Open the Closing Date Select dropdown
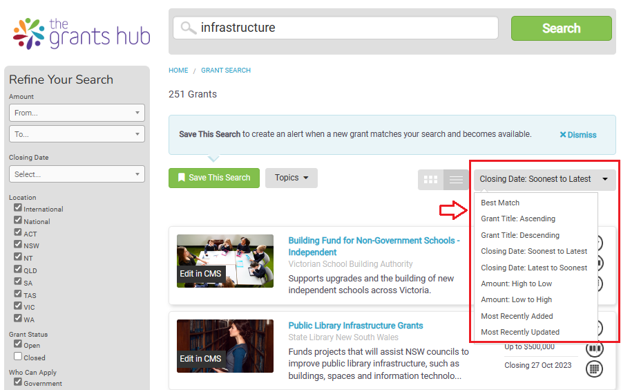This screenshot has width=621, height=390. point(77,174)
